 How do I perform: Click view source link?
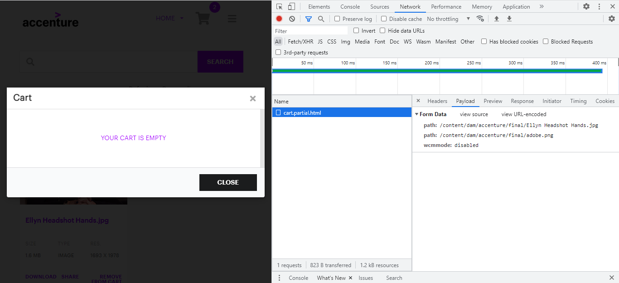click(x=474, y=114)
